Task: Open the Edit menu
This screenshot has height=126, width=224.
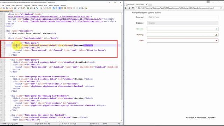Action: coord(3,6)
